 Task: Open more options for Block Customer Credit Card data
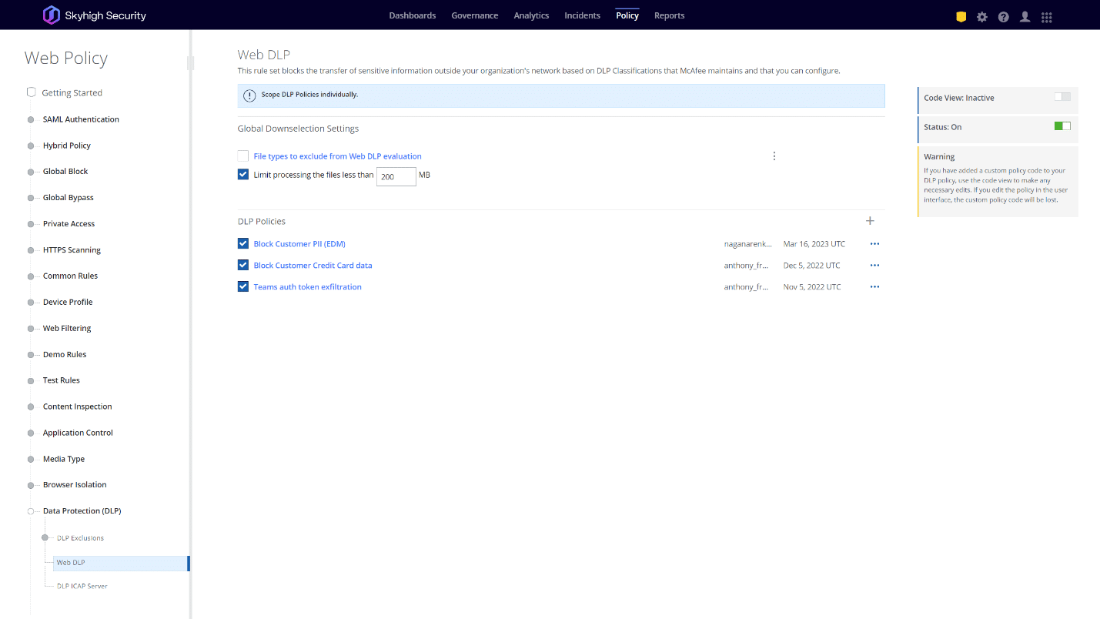tap(874, 266)
